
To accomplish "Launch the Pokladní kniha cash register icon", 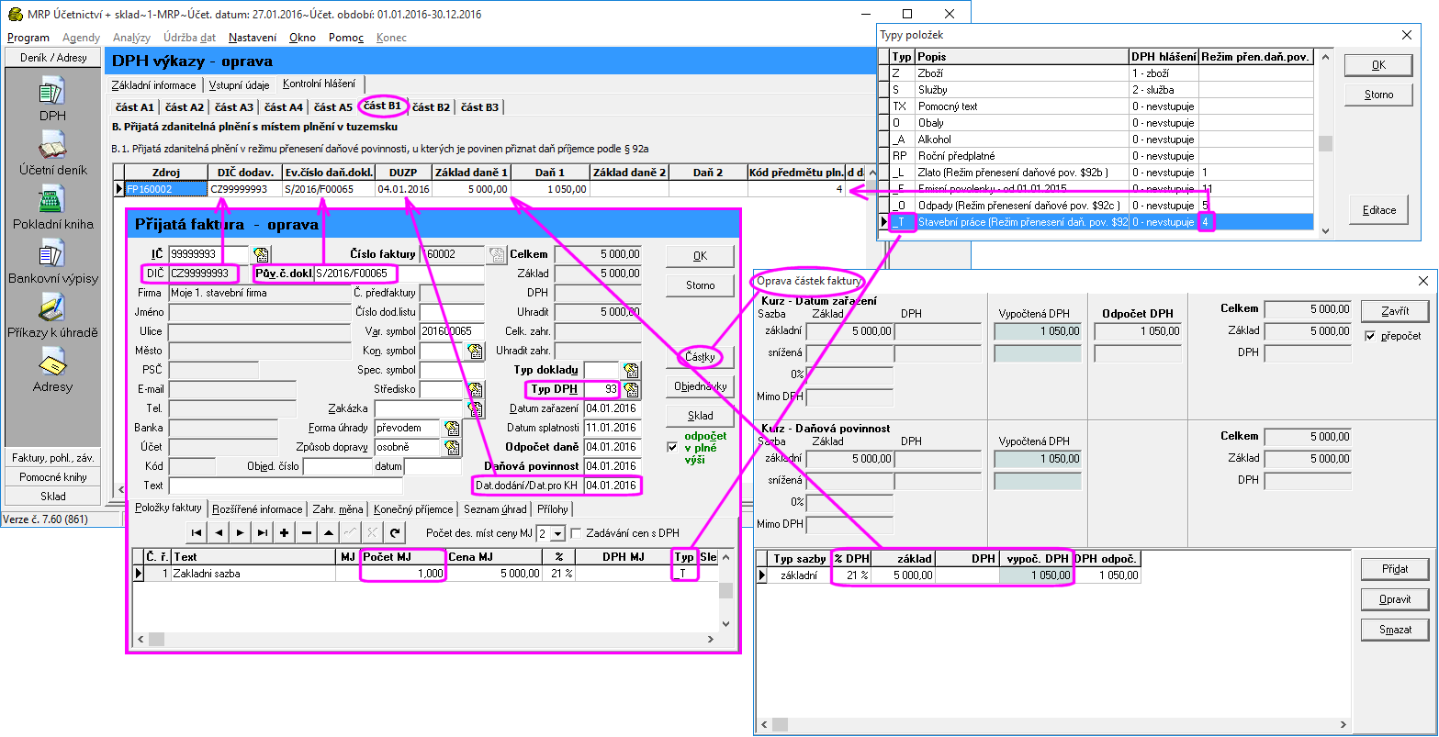I will point(52,199).
